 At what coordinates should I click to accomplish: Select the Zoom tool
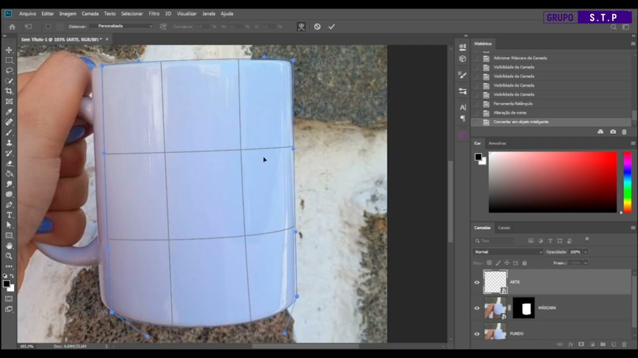[x=9, y=256]
